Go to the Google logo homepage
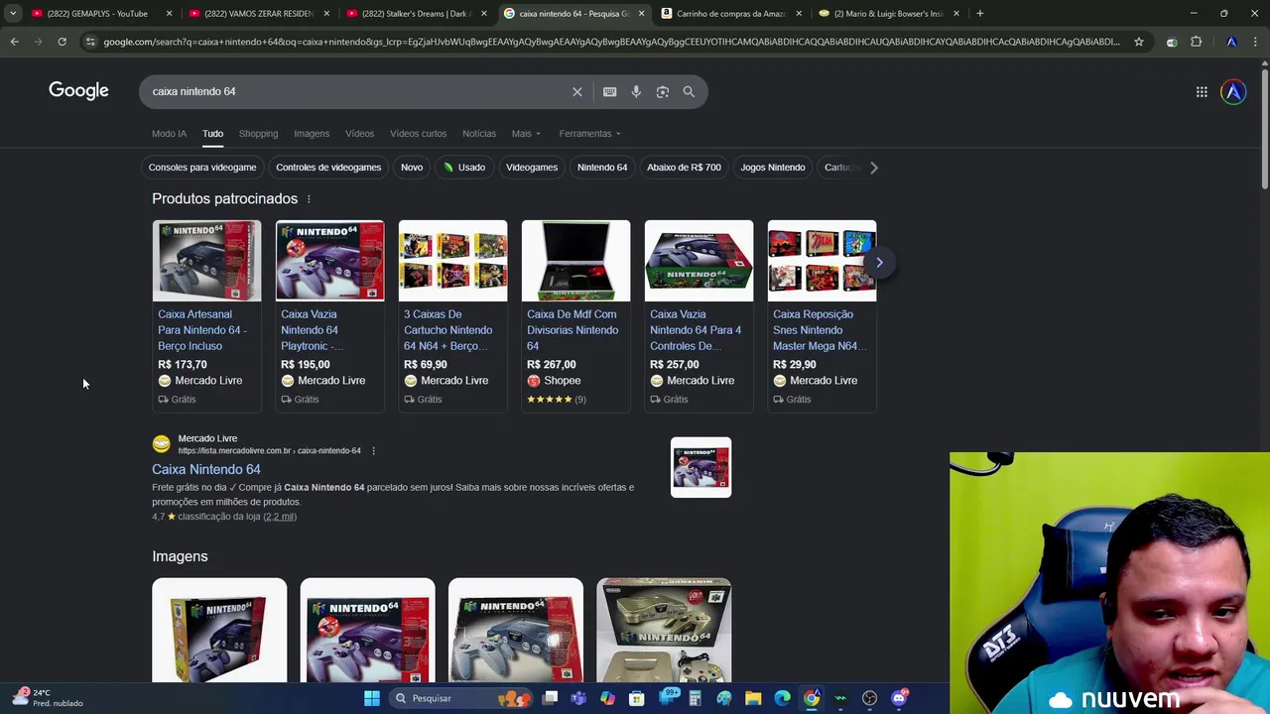The width and height of the screenshot is (1270, 714). [78, 91]
